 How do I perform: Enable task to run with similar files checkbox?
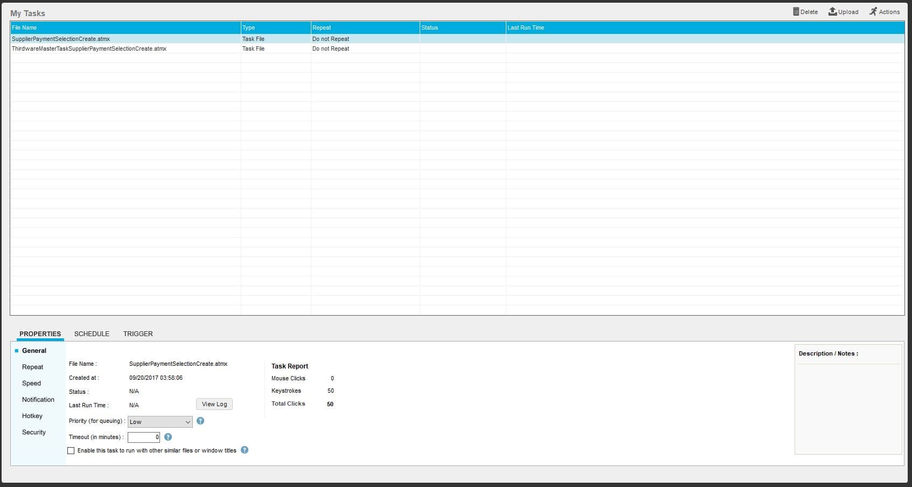pyautogui.click(x=71, y=450)
